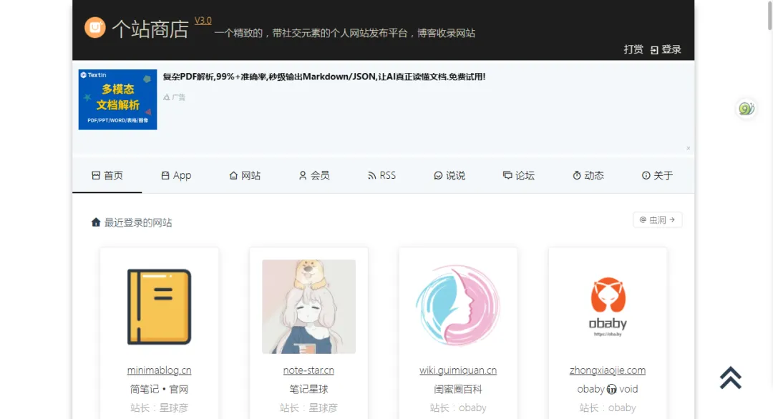The height and width of the screenshot is (419, 773).
Task: Click the orange 个站商店 logo icon
Action: pyautogui.click(x=94, y=28)
